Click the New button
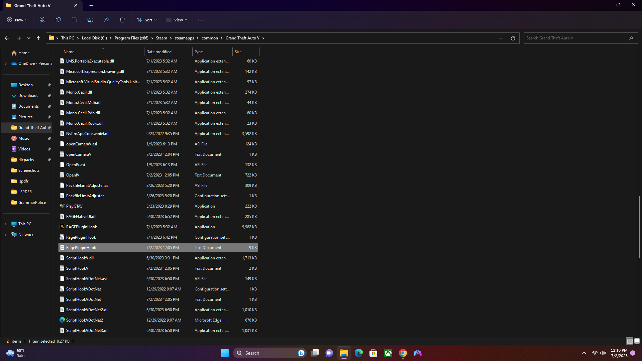The image size is (642, 361). click(x=17, y=20)
